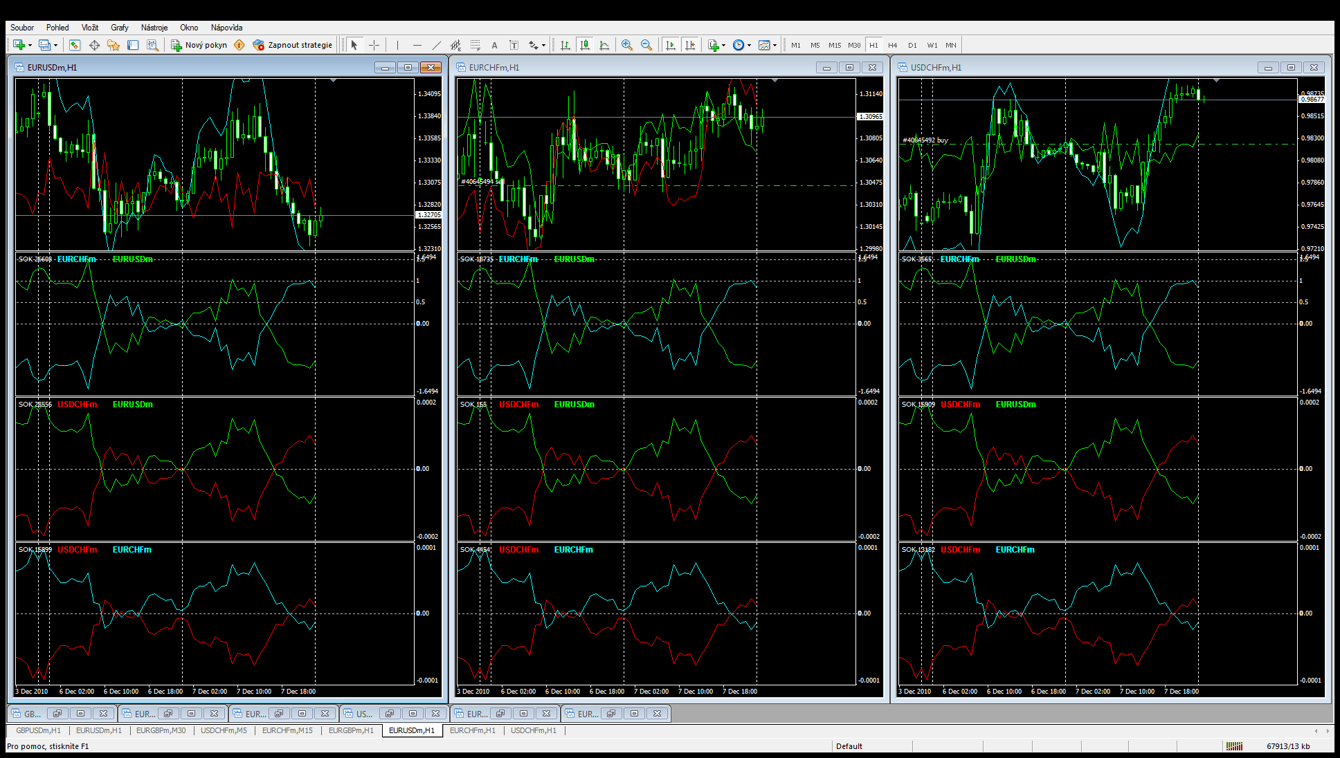Open the Market Watch panel icon

coord(75,45)
